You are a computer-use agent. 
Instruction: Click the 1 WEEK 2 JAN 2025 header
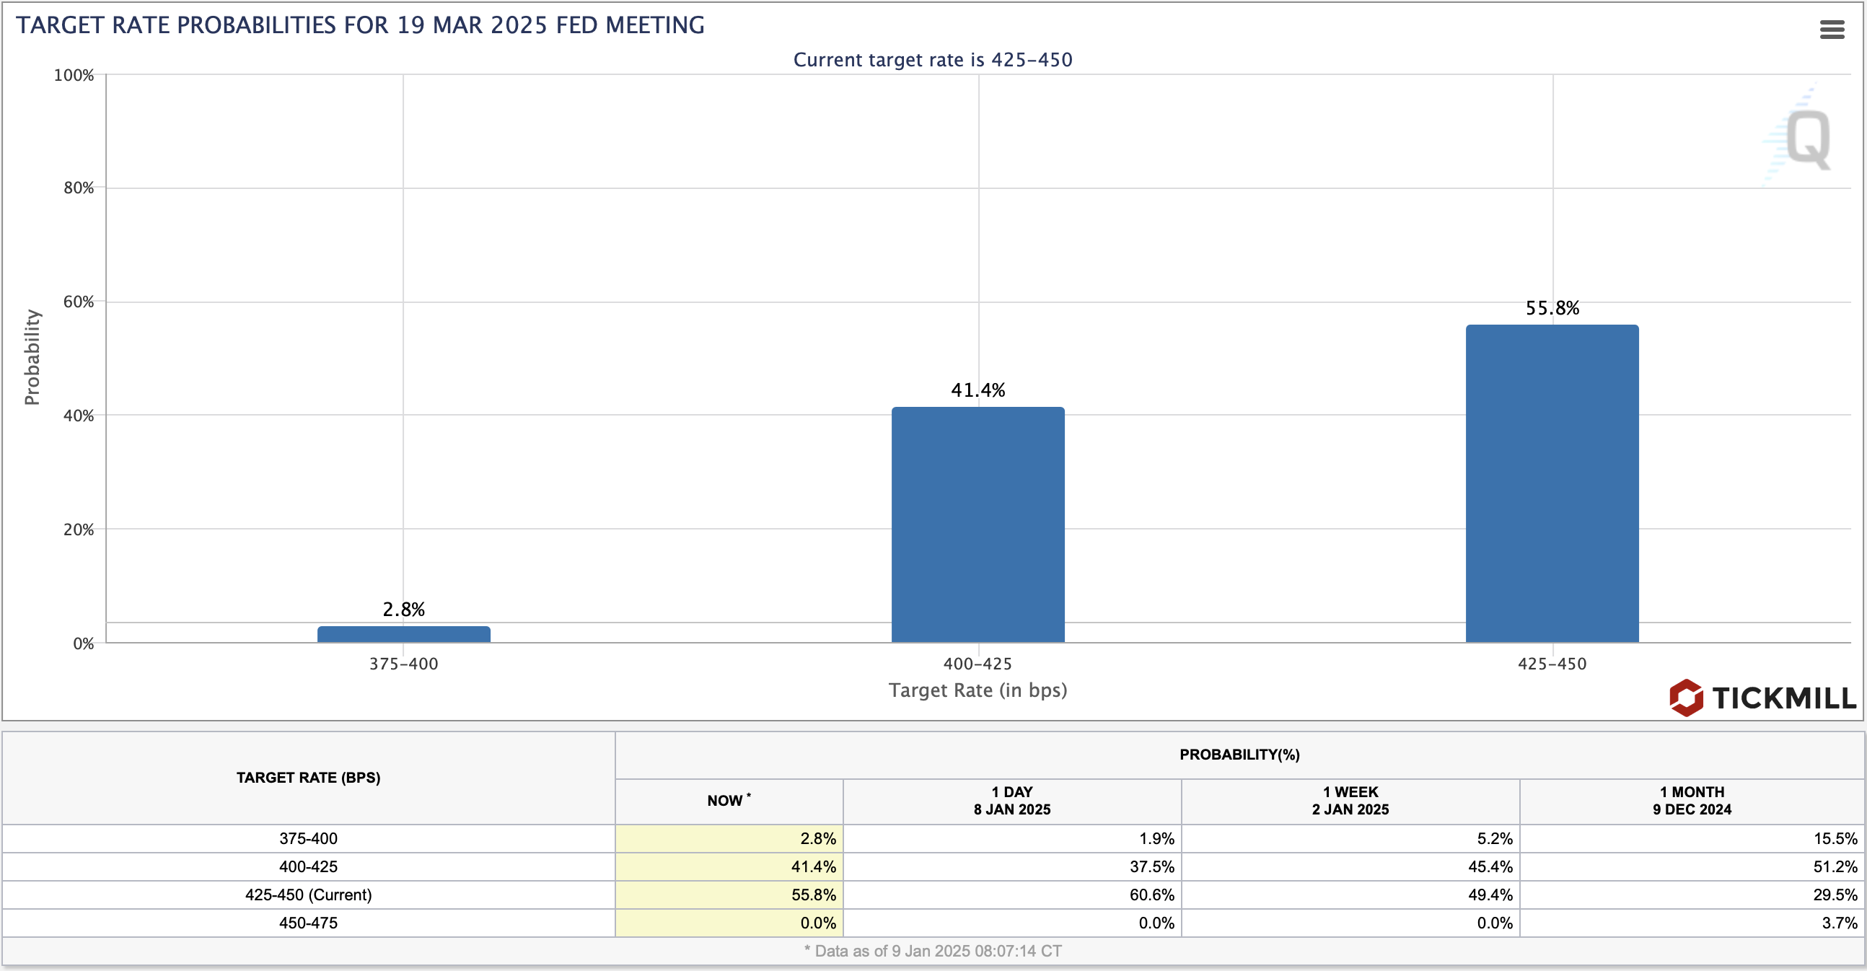1350,801
